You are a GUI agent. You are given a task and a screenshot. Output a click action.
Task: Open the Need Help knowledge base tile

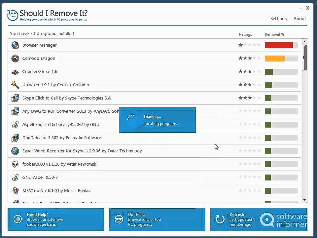(x=56, y=219)
